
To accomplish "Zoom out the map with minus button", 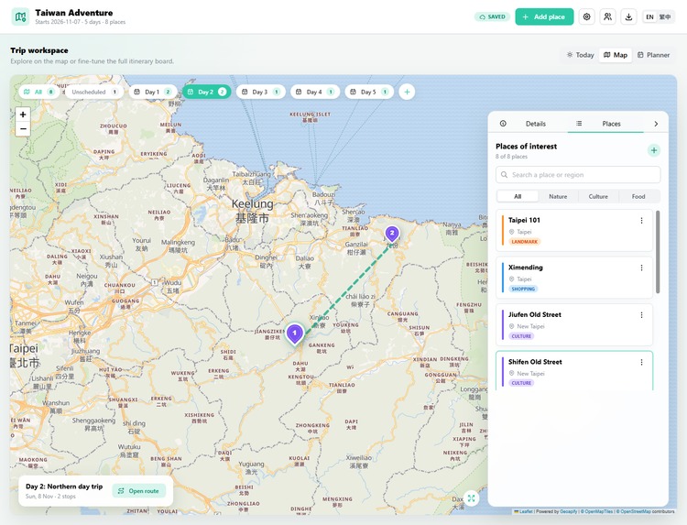I will [x=23, y=129].
